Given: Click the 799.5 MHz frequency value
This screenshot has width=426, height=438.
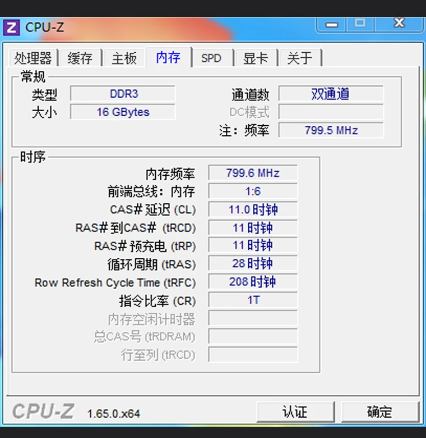Looking at the screenshot, I should point(331,130).
